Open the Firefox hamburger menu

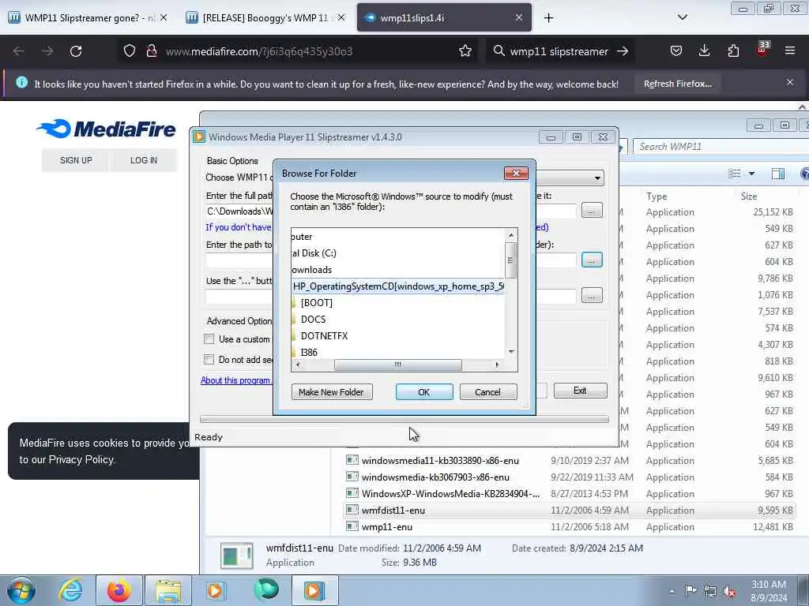(x=790, y=50)
